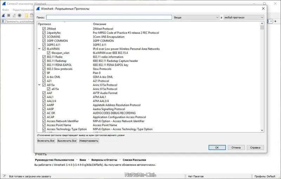Click description 'ATM AAL1'
281x179 pixels.
(x=99, y=97)
